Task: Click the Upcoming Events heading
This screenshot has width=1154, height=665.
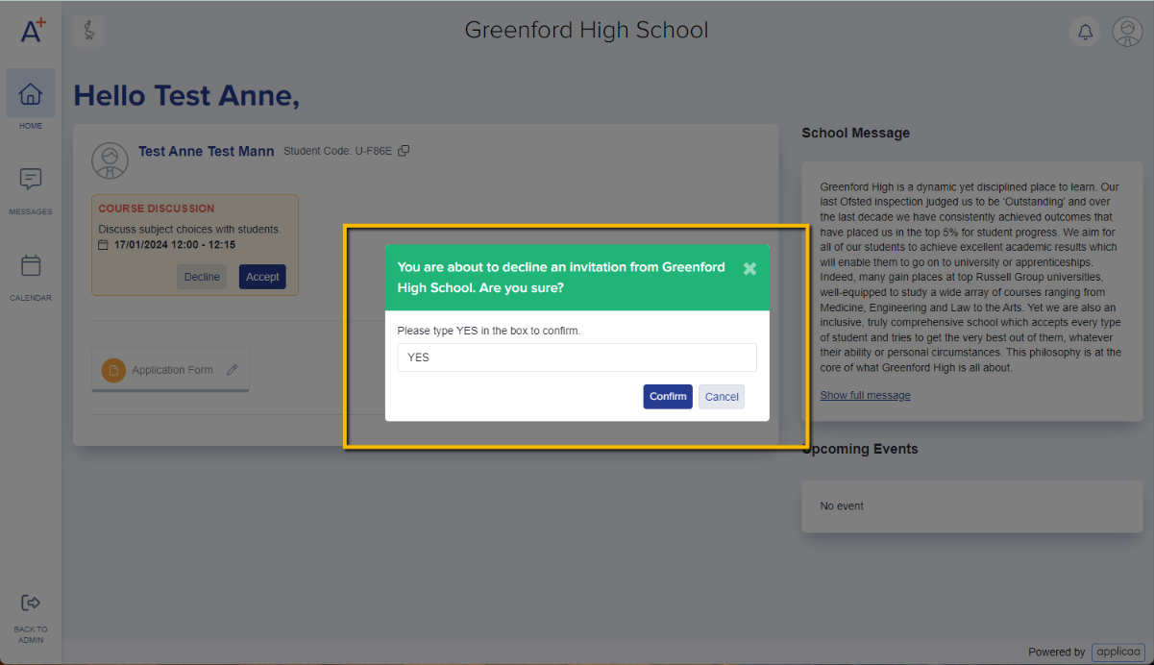Action: (860, 449)
